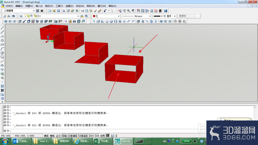Open the 绘图(D) menu
Viewport: 258px width, 145px height.
pyautogui.click(x=69, y=6)
